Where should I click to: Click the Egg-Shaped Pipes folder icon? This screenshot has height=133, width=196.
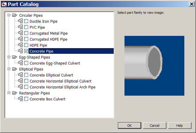[15, 57]
